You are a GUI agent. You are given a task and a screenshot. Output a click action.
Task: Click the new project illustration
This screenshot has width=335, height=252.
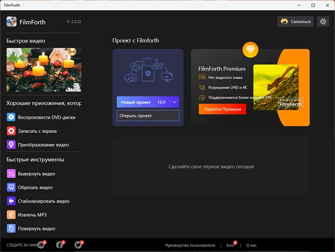click(148, 70)
